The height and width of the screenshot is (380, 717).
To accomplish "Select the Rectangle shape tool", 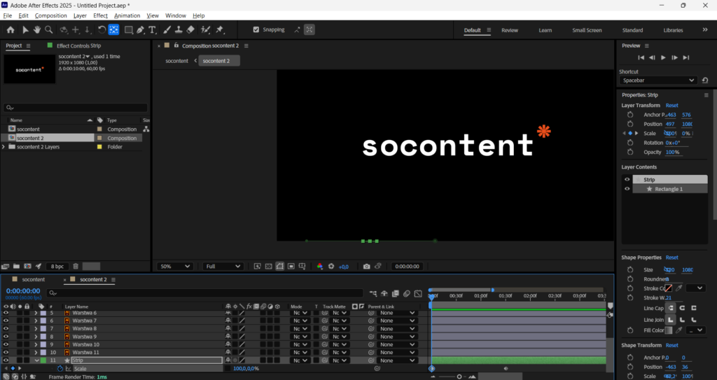I will (129, 29).
